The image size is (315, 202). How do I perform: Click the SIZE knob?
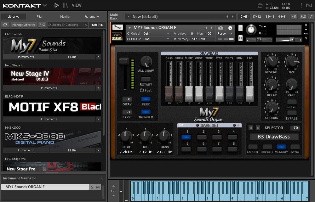pos(291,62)
